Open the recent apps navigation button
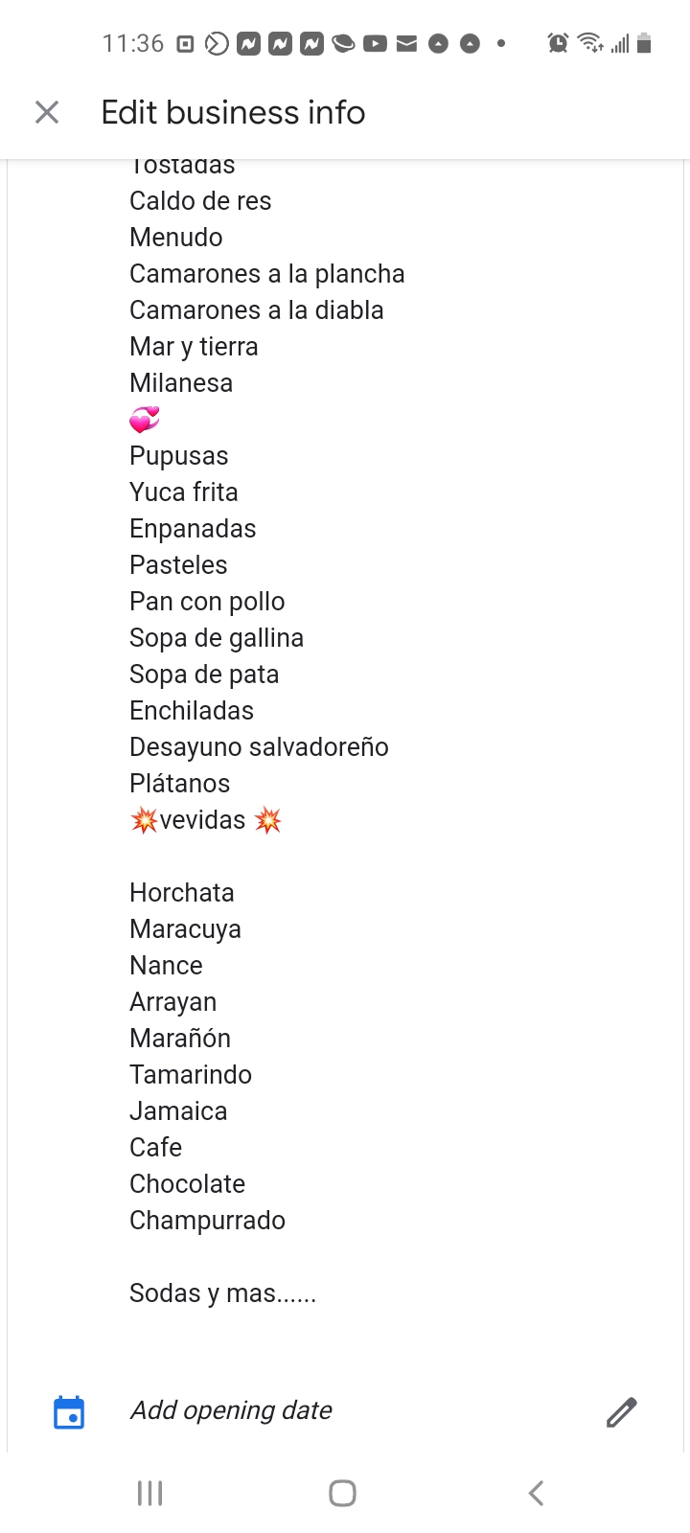Viewport: 690px width, 1533px height. (x=150, y=1493)
